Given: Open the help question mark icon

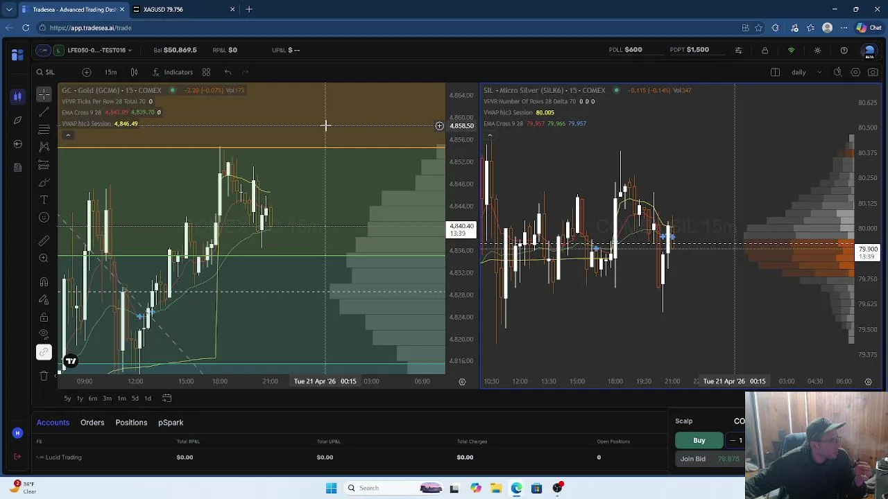Looking at the screenshot, I should tap(844, 51).
